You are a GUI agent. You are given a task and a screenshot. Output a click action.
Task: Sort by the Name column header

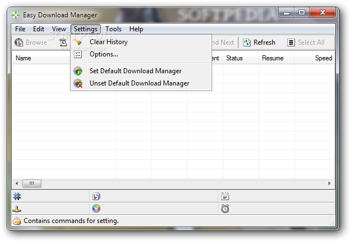(x=41, y=58)
